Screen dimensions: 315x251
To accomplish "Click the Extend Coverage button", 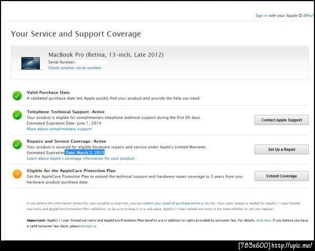I will pyautogui.click(x=281, y=176).
